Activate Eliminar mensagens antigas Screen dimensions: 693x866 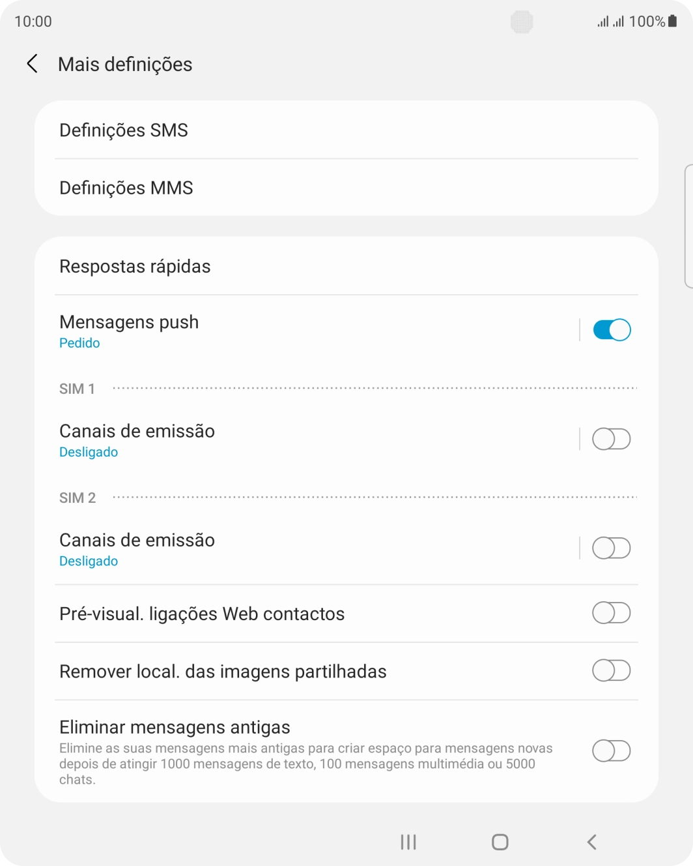[x=611, y=751]
